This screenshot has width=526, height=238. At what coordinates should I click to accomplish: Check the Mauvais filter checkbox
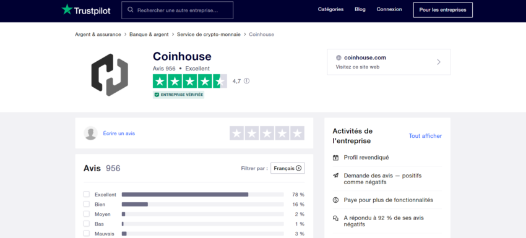point(87,234)
